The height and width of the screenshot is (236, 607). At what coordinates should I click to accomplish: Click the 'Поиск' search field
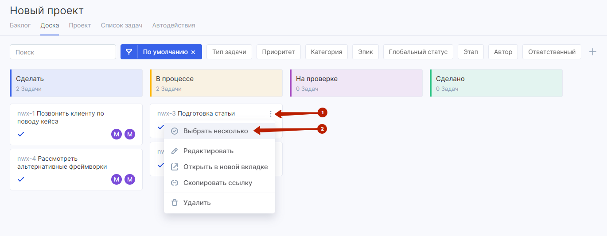(x=63, y=52)
